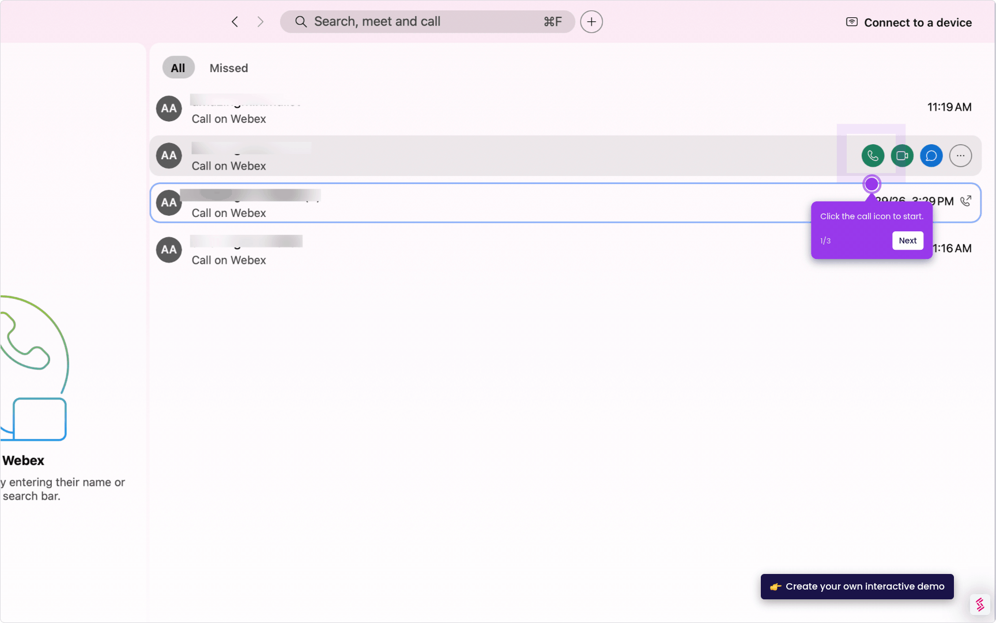Select the call entry from 11:19 AM
Viewport: 996px width, 623px height.
coord(565,108)
